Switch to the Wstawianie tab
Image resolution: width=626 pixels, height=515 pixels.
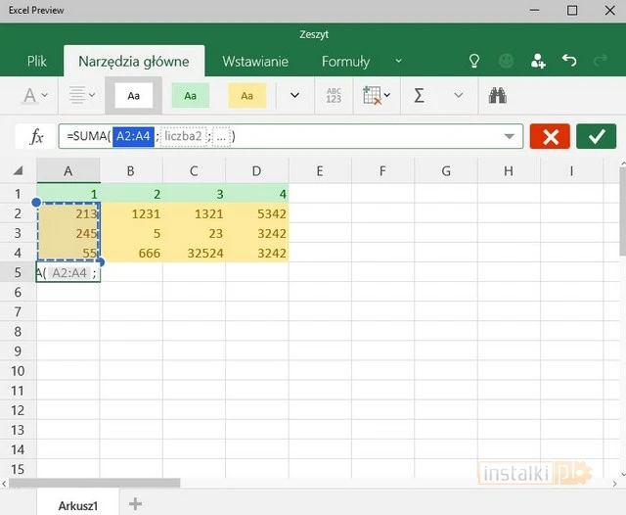point(255,61)
